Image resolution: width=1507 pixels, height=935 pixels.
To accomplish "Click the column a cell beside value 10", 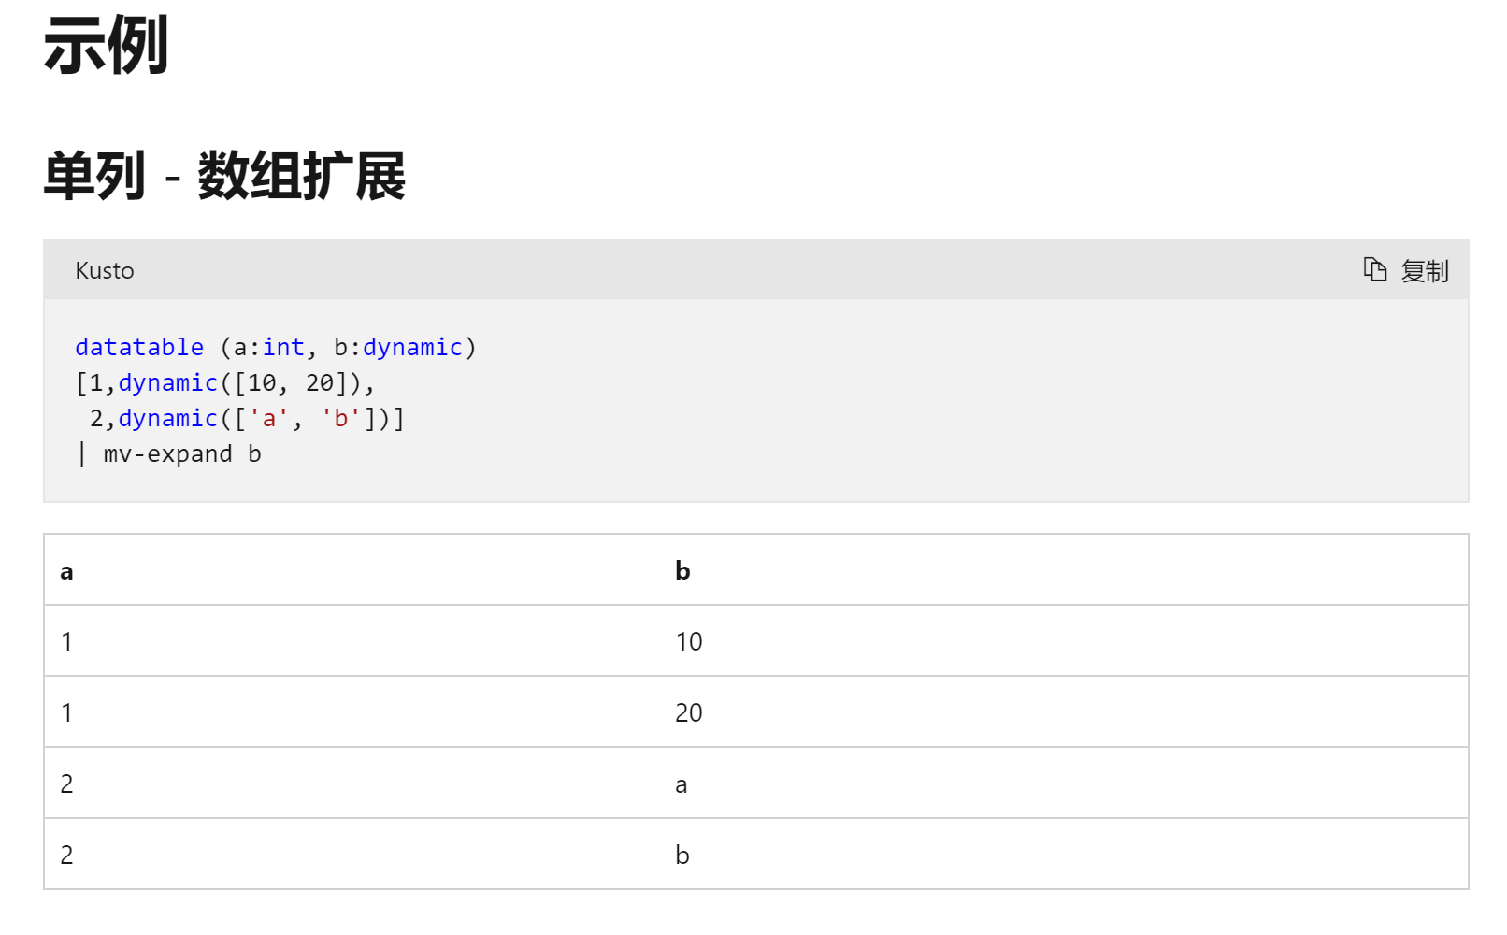I will pyautogui.click(x=66, y=642).
